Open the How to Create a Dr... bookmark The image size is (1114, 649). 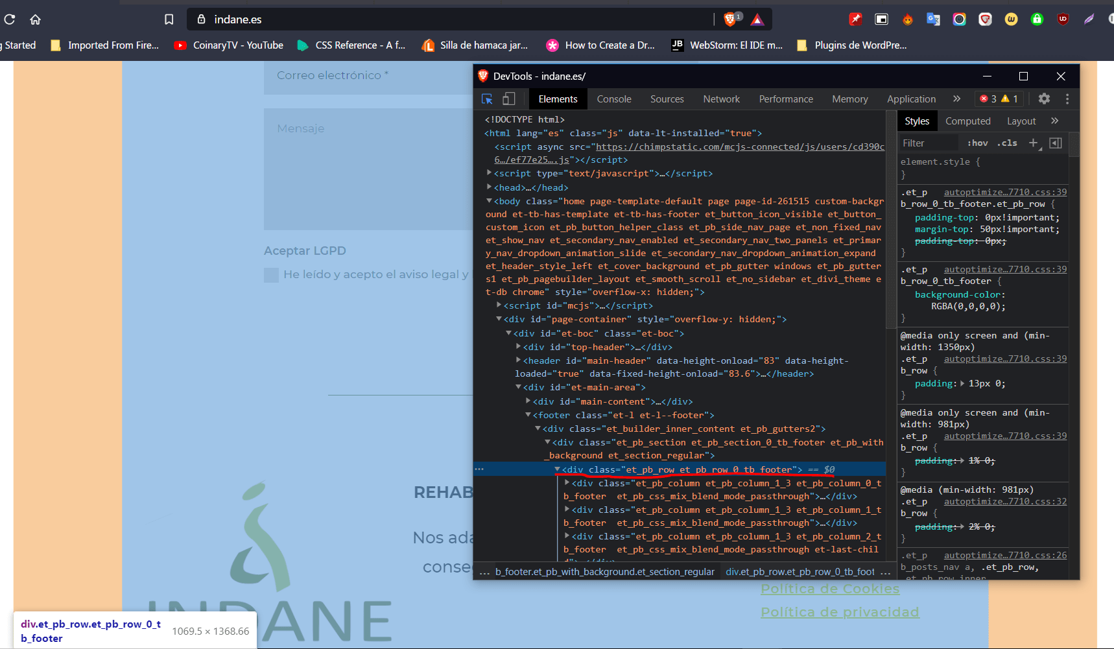click(600, 45)
